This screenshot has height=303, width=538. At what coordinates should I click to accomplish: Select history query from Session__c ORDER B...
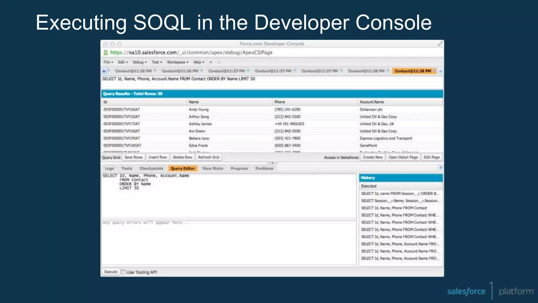tap(400, 194)
